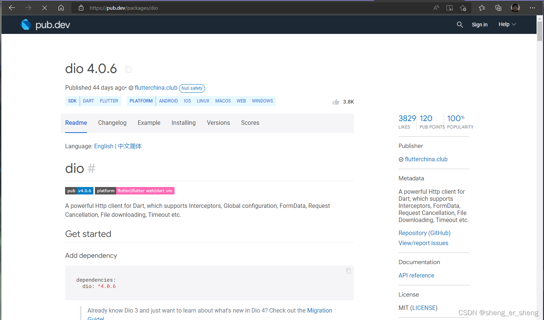
Task: Open the browser profile avatar
Action: (x=515, y=8)
